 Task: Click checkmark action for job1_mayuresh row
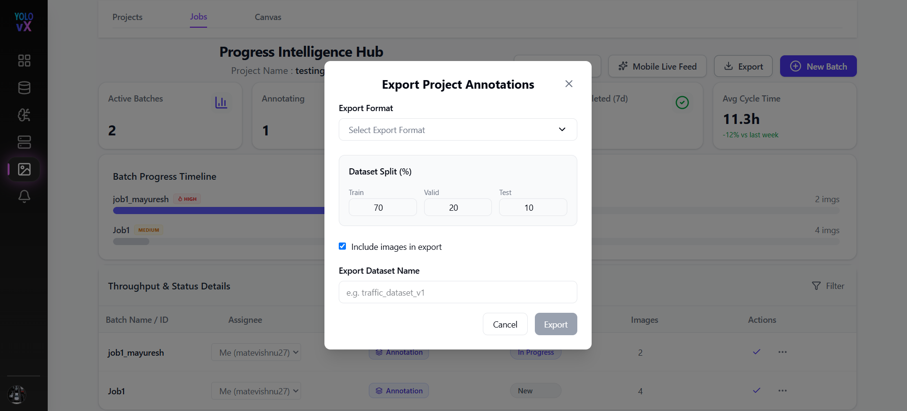757,352
